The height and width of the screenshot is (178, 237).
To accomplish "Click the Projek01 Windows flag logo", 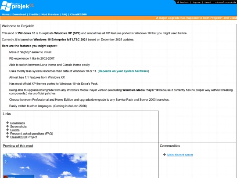I will [x=6, y=6].
